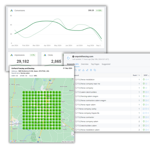The image size is (150, 150).
Task: Click the desktop device icon for fence installation
Action: [76, 79]
